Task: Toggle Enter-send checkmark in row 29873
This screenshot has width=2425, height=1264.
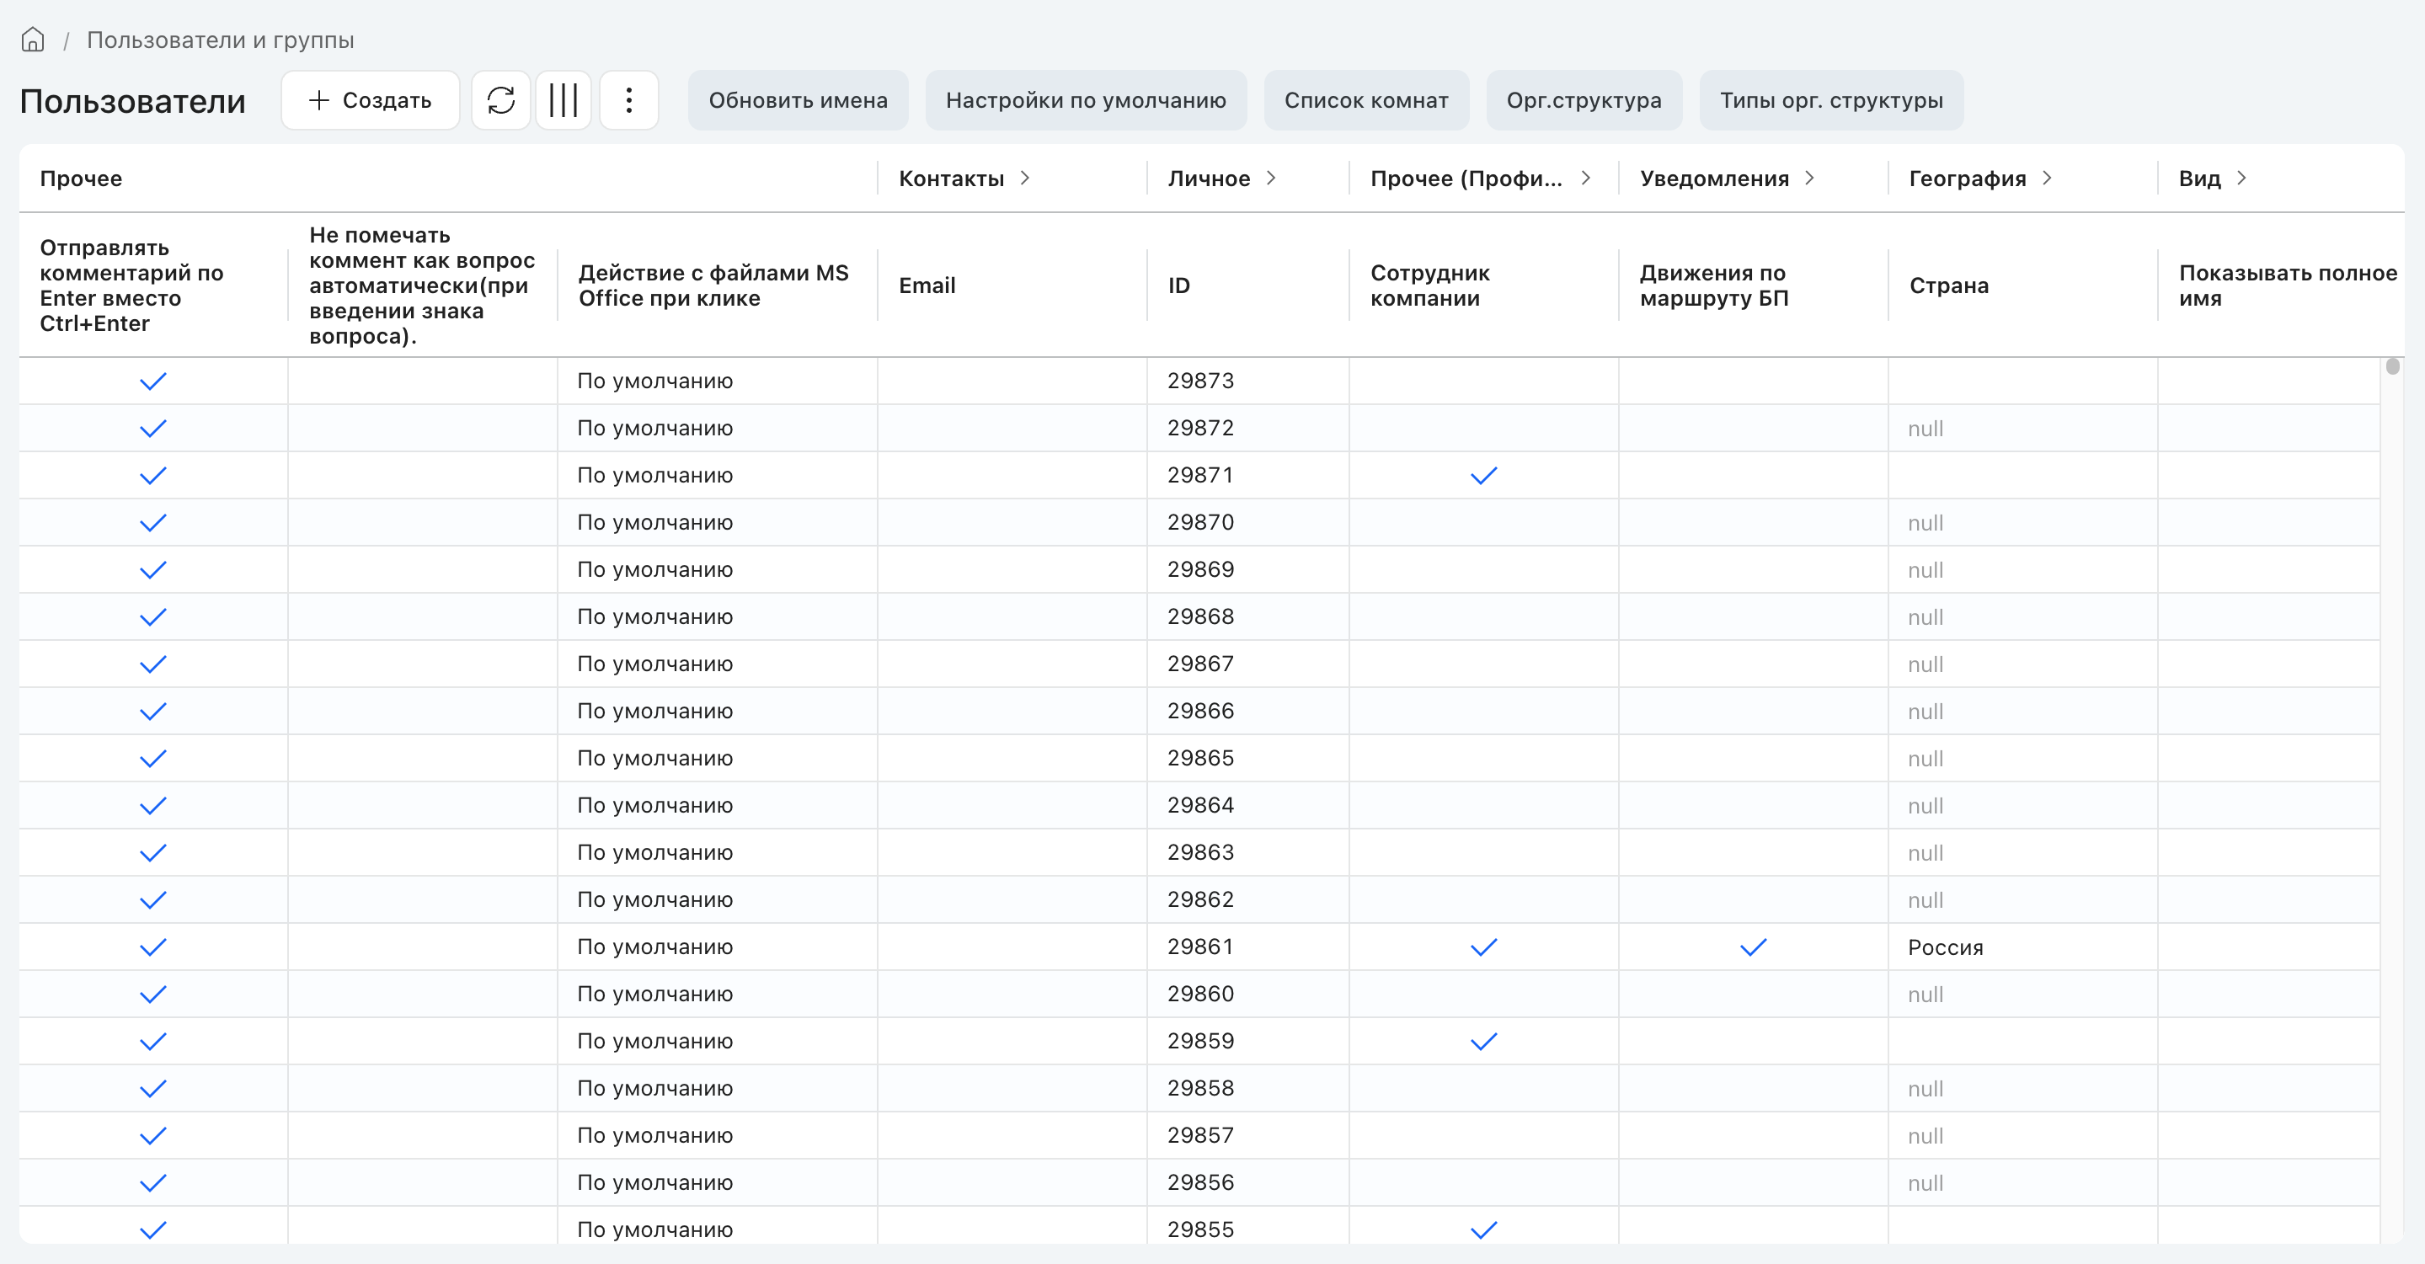Action: coord(152,381)
